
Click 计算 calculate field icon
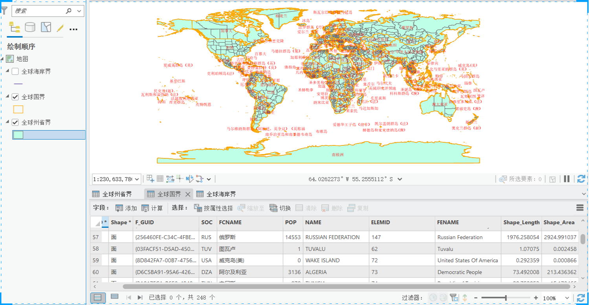click(x=145, y=208)
